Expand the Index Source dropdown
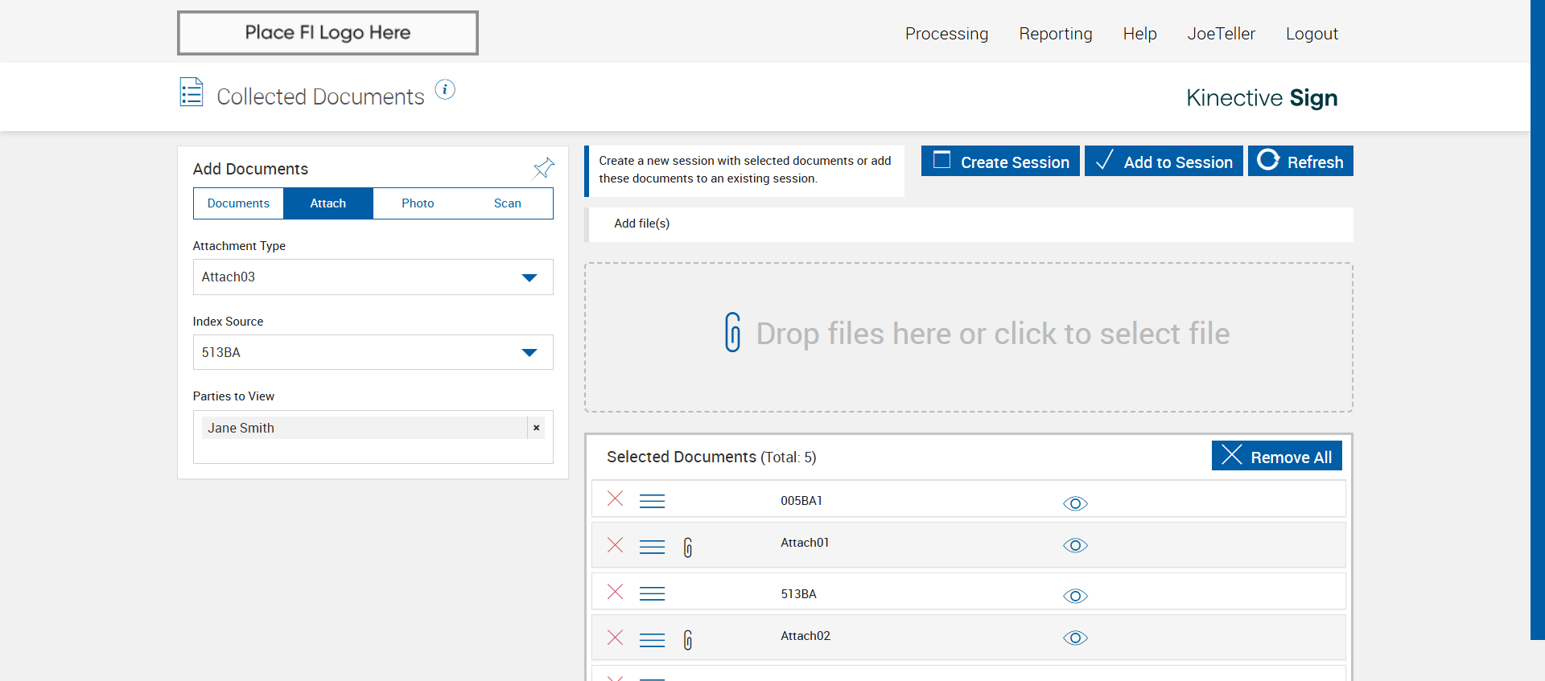 pos(373,353)
